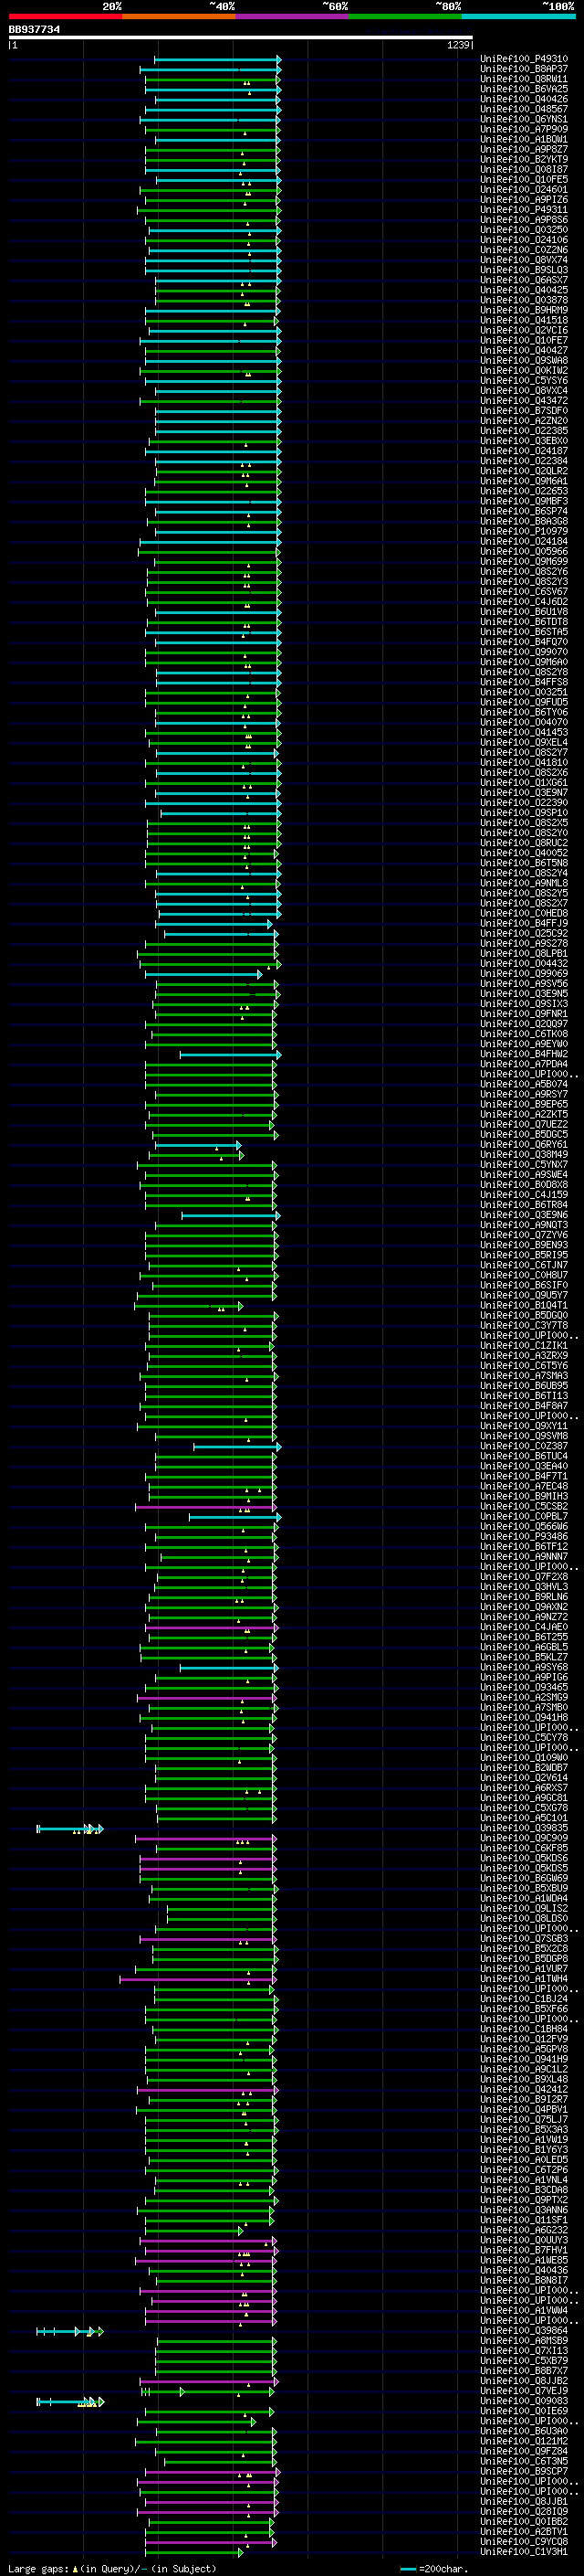The image size is (584, 2576).
Task: Click hit label UniRef100_C5YSY6
Action: pos(524,381)
